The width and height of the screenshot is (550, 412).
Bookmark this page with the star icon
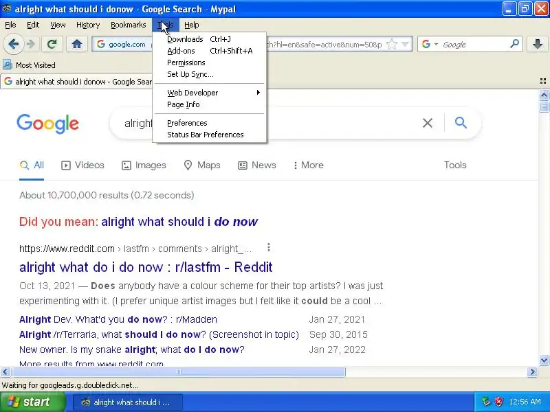[x=391, y=45]
